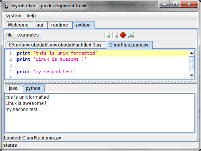Select the top python service tab
The width and height of the screenshot is (201, 151).
(83, 25)
